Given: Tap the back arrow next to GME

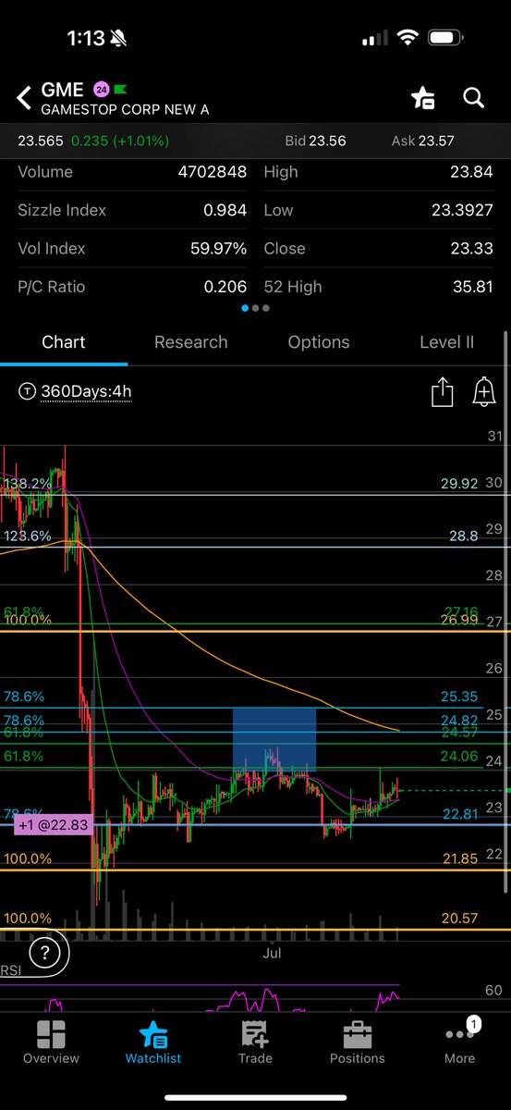Looking at the screenshot, I should 24,96.
